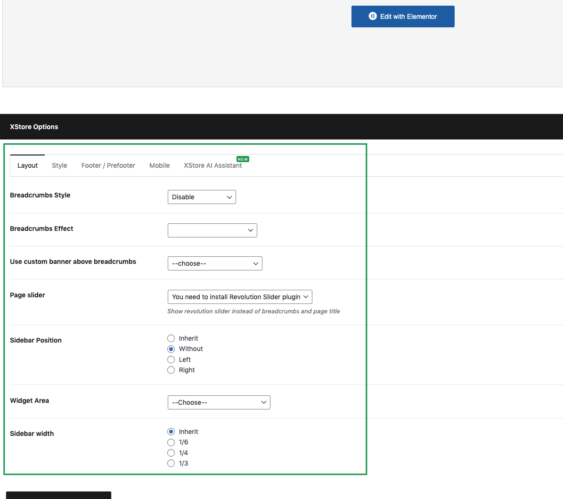The width and height of the screenshot is (563, 499).
Task: Click the Breadcrumbs Effect label
Action: 41,229
